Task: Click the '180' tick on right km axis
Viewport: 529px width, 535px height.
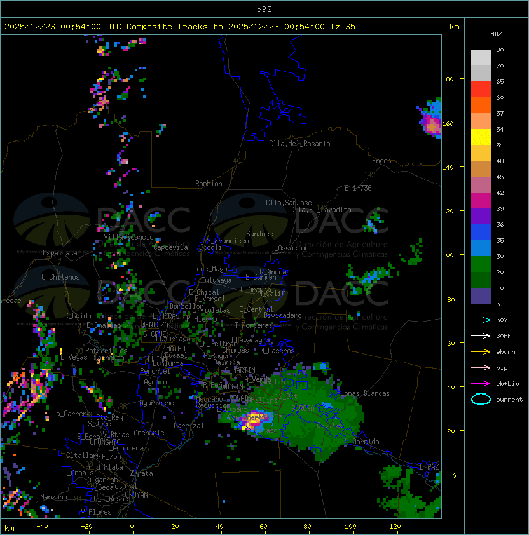Action: pyautogui.click(x=448, y=79)
